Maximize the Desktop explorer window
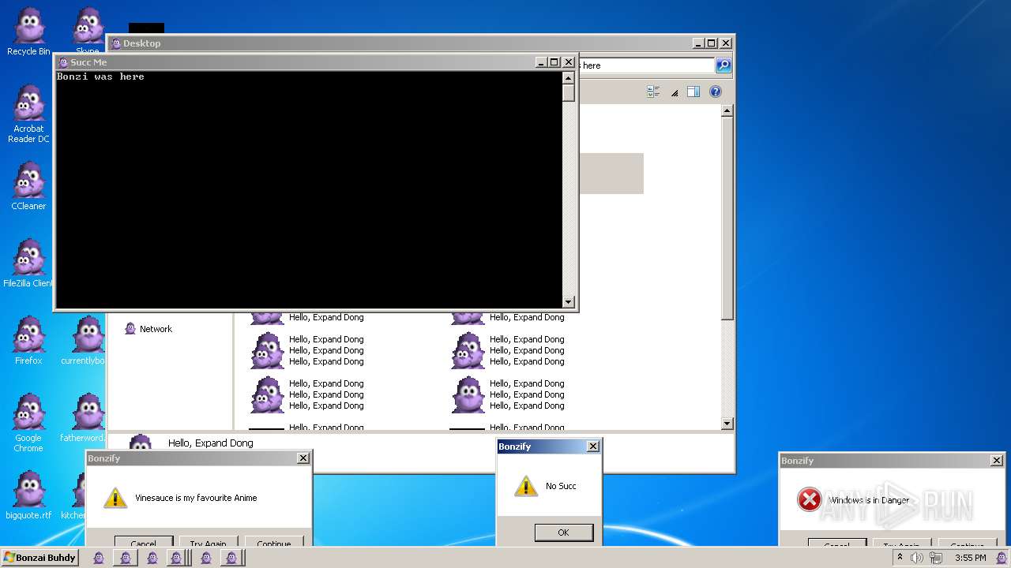Screen dimensions: 1011x568 pyautogui.click(x=712, y=43)
